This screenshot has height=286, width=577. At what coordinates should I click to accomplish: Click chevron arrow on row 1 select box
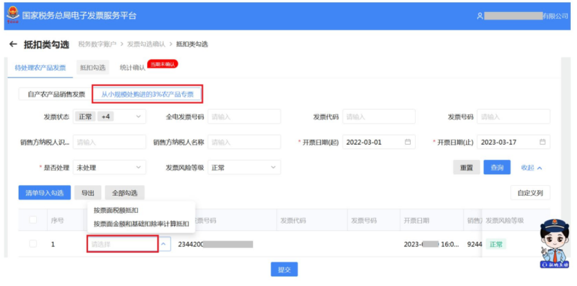(x=165, y=244)
